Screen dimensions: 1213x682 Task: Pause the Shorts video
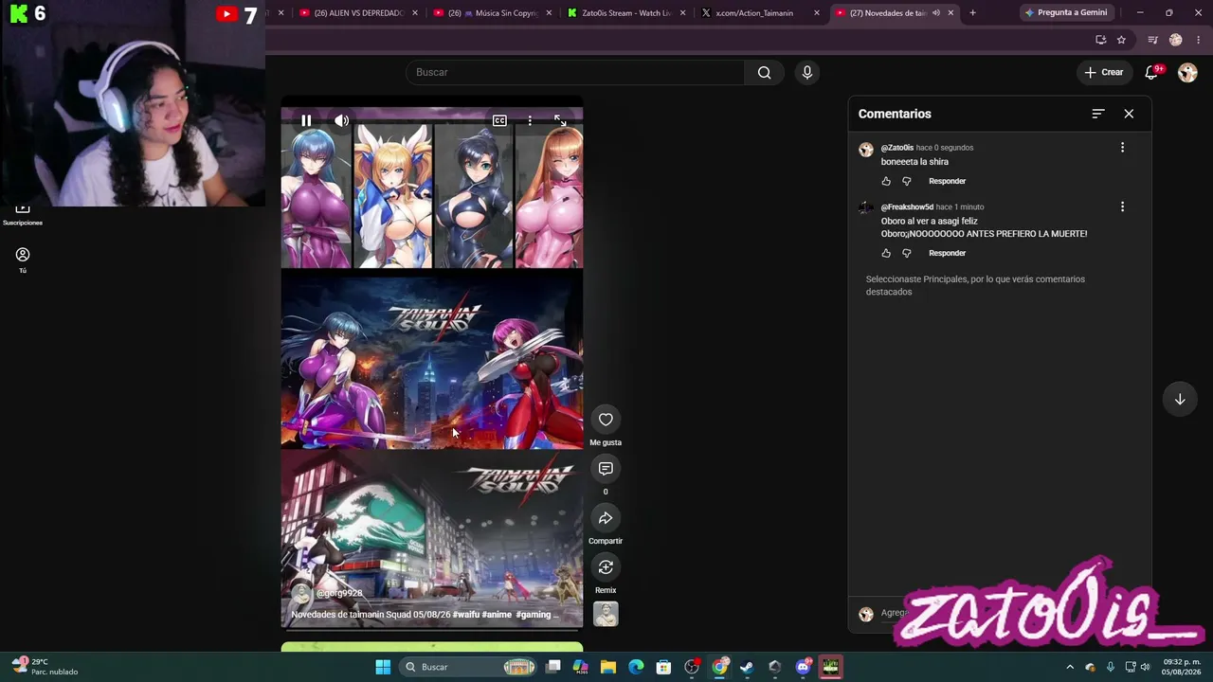306,120
